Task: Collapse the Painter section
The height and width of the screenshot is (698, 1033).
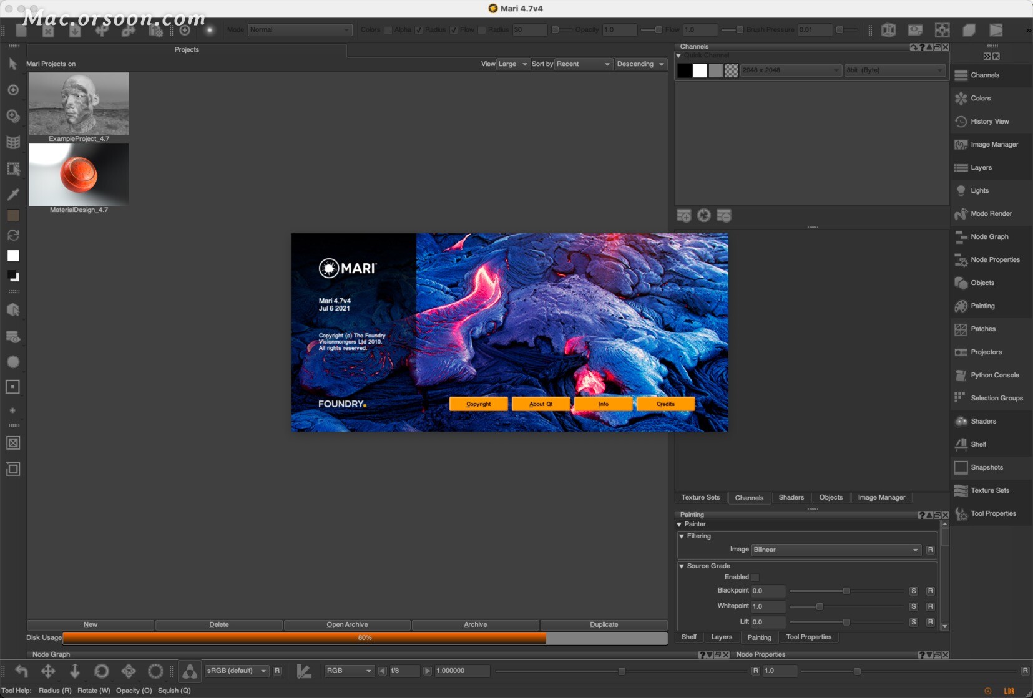Action: coord(679,525)
